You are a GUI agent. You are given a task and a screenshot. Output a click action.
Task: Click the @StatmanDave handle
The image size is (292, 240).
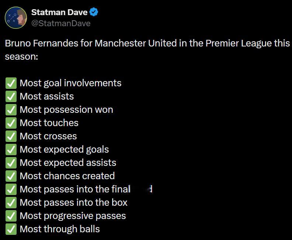61,23
